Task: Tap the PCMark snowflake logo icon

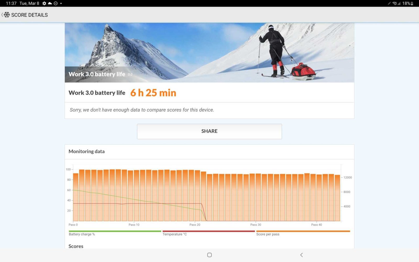Action: click(x=7, y=15)
